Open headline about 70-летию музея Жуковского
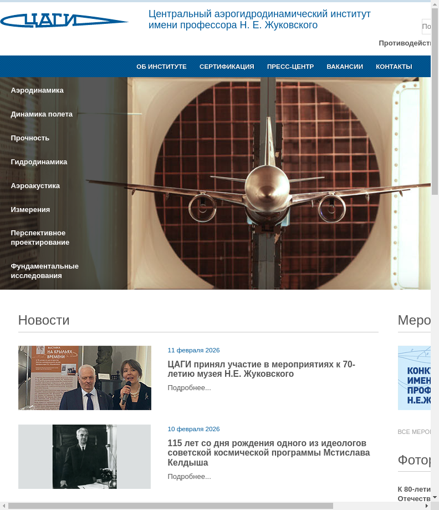 [261, 369]
